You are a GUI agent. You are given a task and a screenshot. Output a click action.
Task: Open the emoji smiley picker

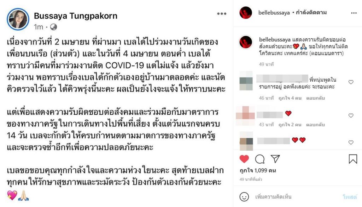click(x=244, y=197)
